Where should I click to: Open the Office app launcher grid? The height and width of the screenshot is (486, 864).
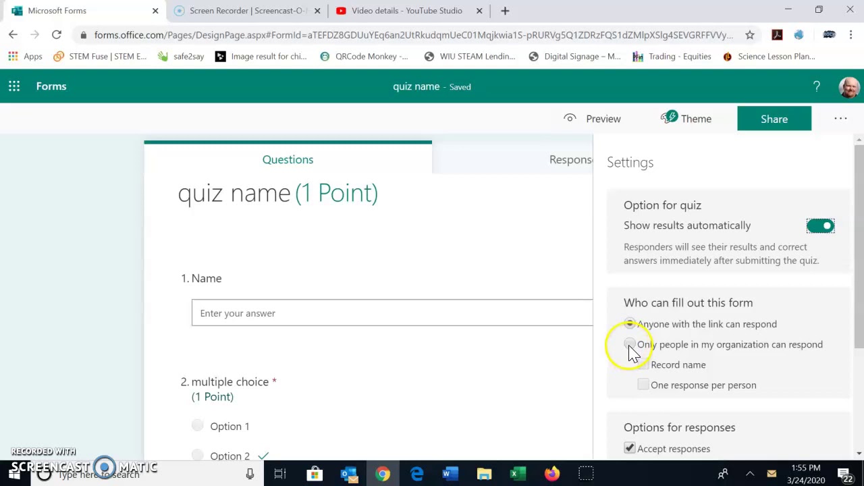(x=14, y=86)
